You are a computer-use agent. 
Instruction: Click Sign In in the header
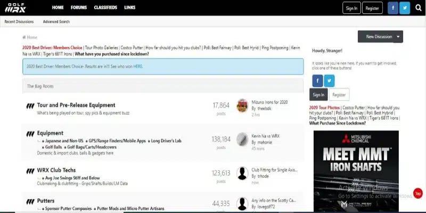point(351,8)
